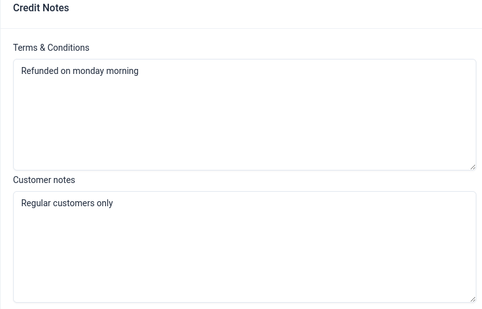The height and width of the screenshot is (309, 482).
Task: Click the text 'Regular customers only'
Action: point(67,203)
